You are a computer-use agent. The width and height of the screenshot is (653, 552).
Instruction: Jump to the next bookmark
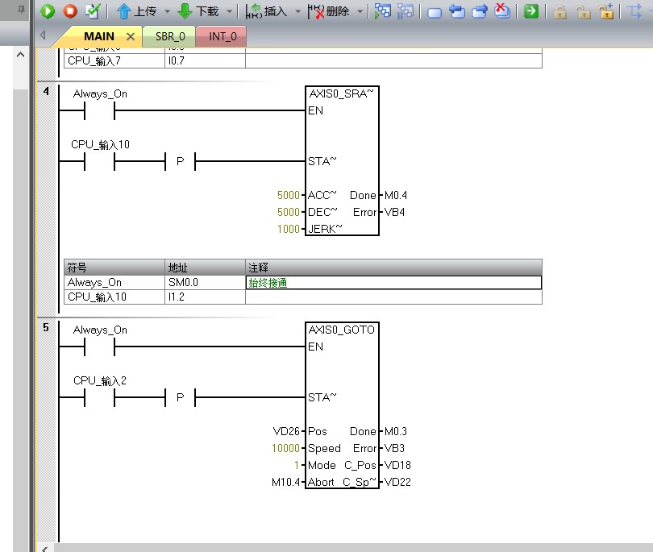(480, 11)
